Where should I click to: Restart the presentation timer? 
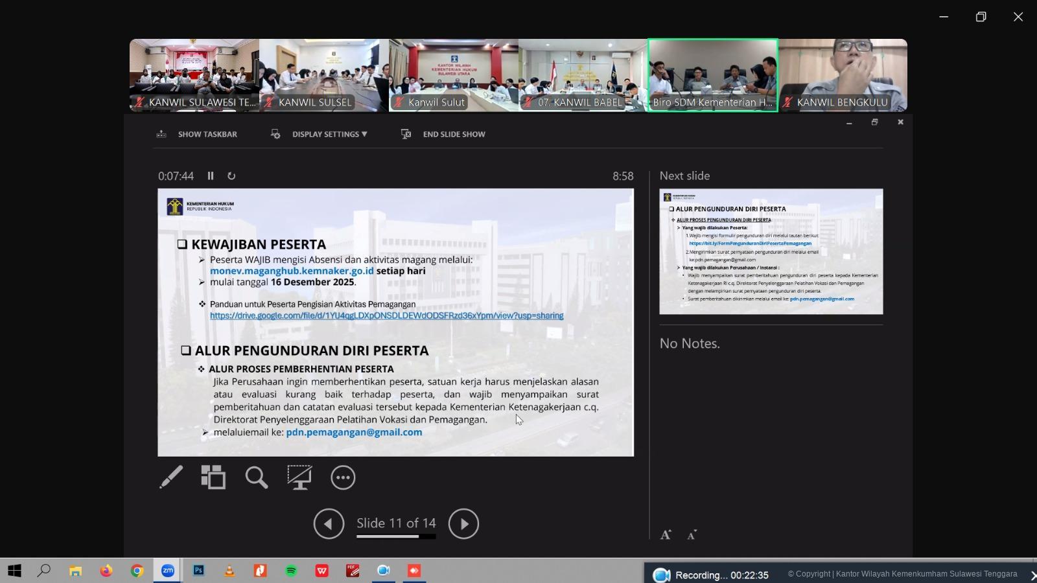coord(231,176)
